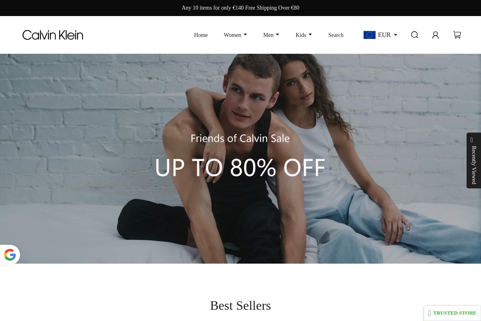The image size is (481, 321).
Task: Click the magnifying glass search icon
Action: pos(414,35)
